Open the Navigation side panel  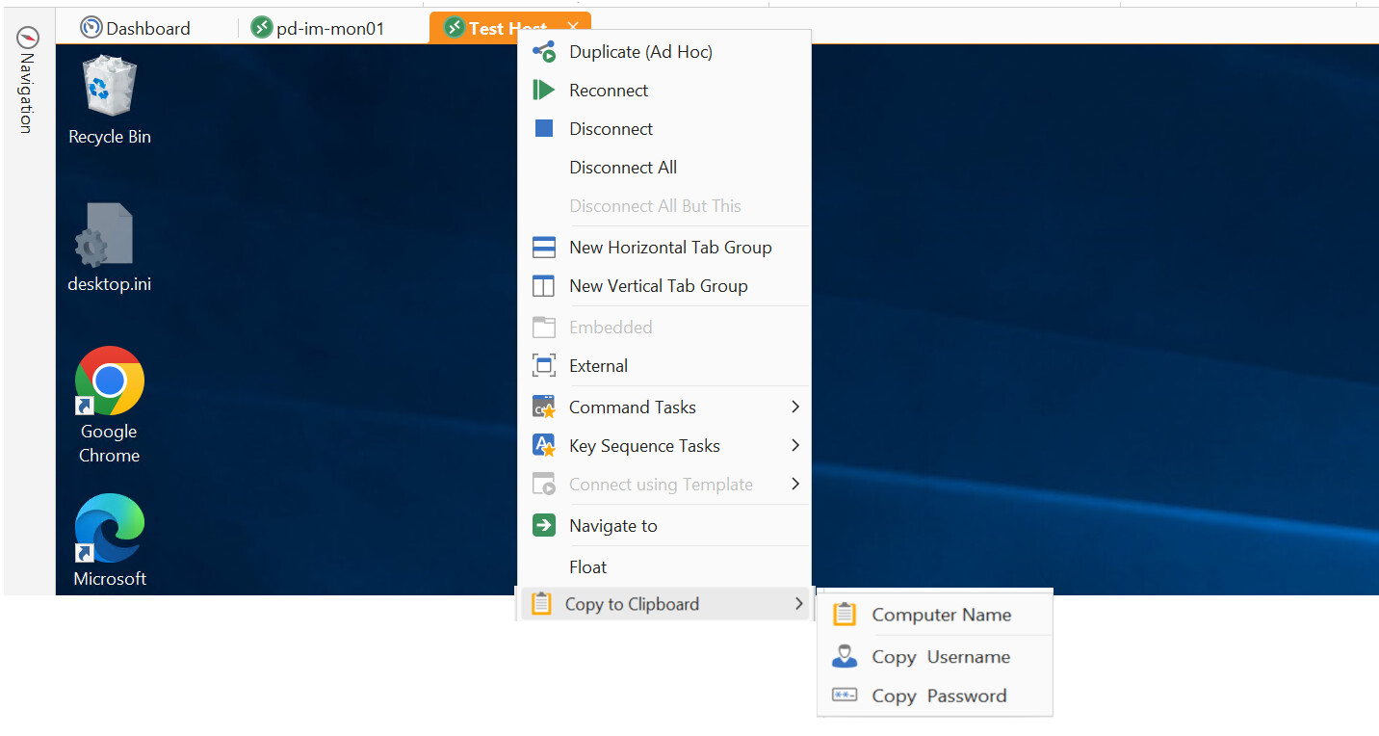[27, 82]
